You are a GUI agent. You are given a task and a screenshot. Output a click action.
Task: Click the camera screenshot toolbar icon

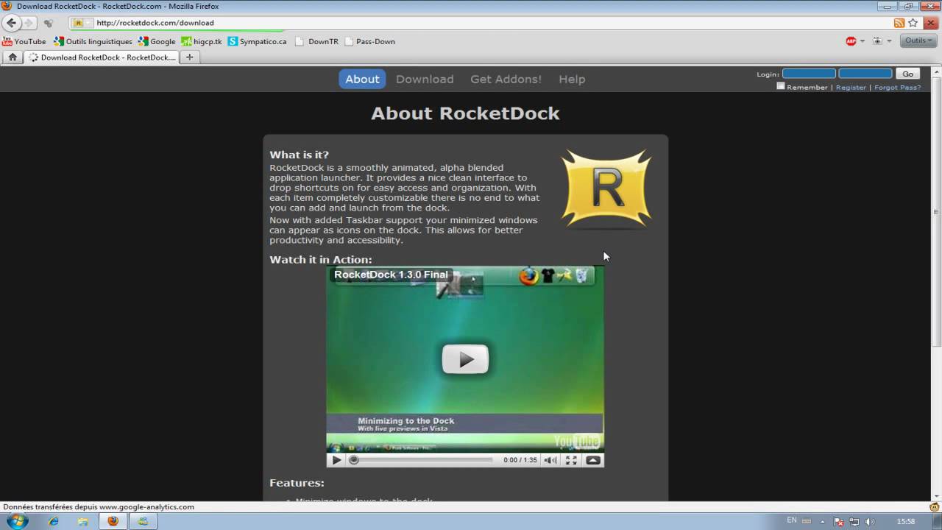coord(877,41)
